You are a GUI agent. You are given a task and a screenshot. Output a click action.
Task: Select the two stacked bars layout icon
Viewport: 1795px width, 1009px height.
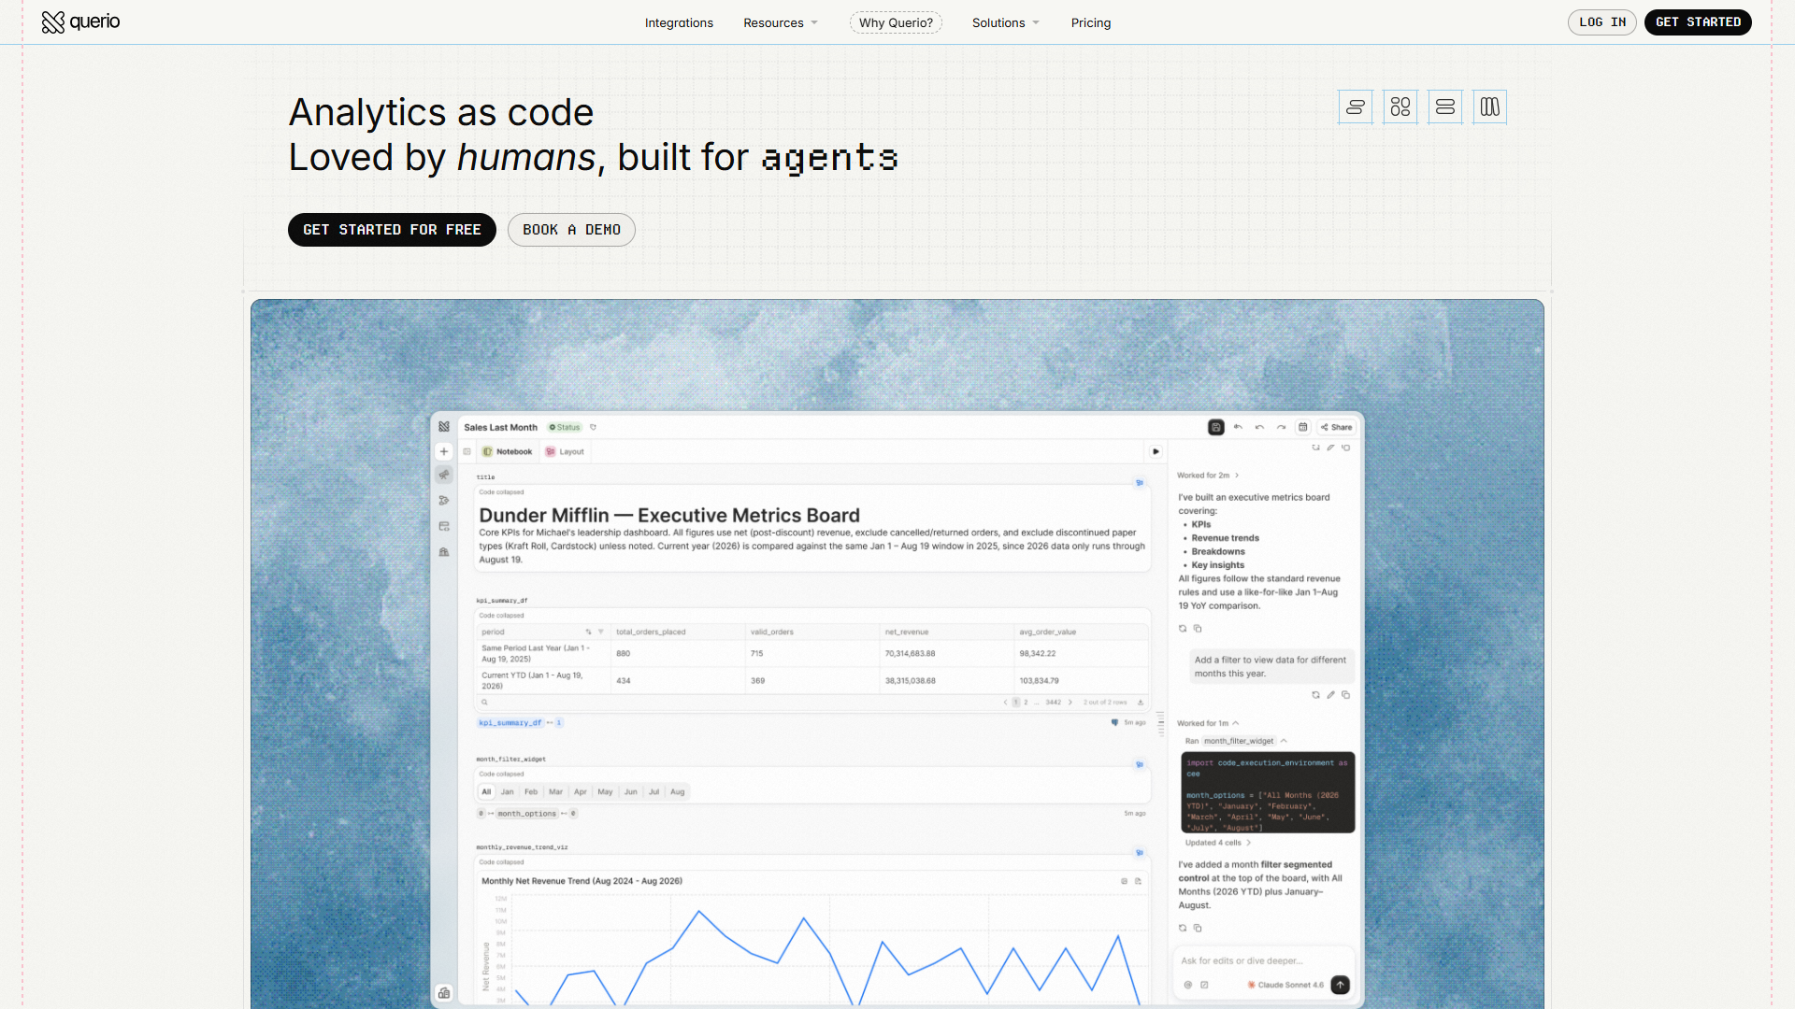point(1445,107)
